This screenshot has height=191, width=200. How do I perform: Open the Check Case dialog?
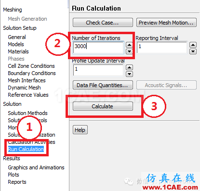tap(103, 23)
